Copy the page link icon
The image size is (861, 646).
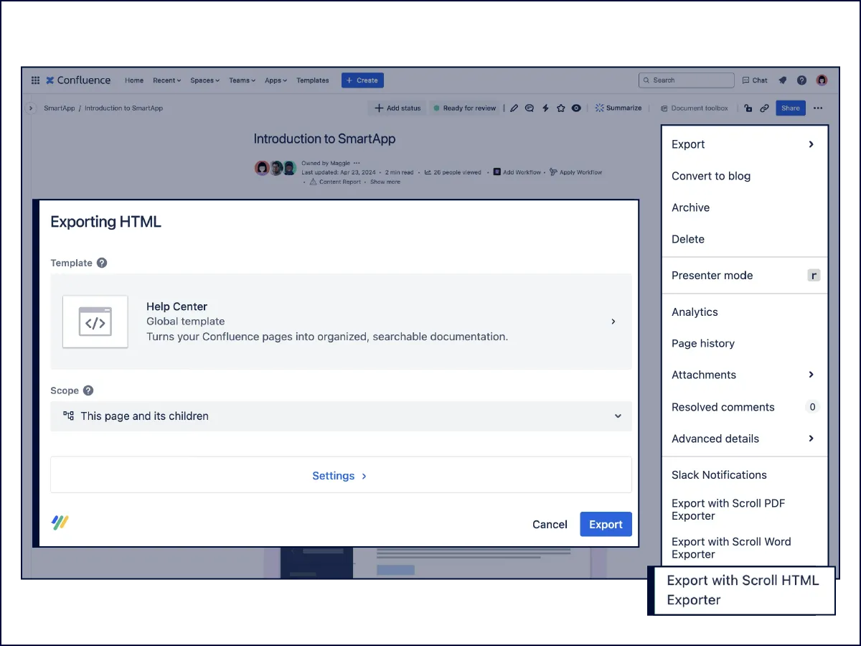[764, 108]
